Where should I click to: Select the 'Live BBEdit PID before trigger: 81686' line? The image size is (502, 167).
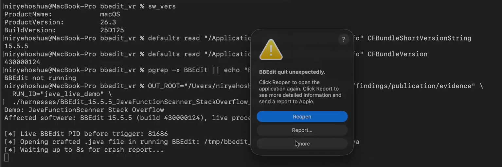(x=86, y=134)
